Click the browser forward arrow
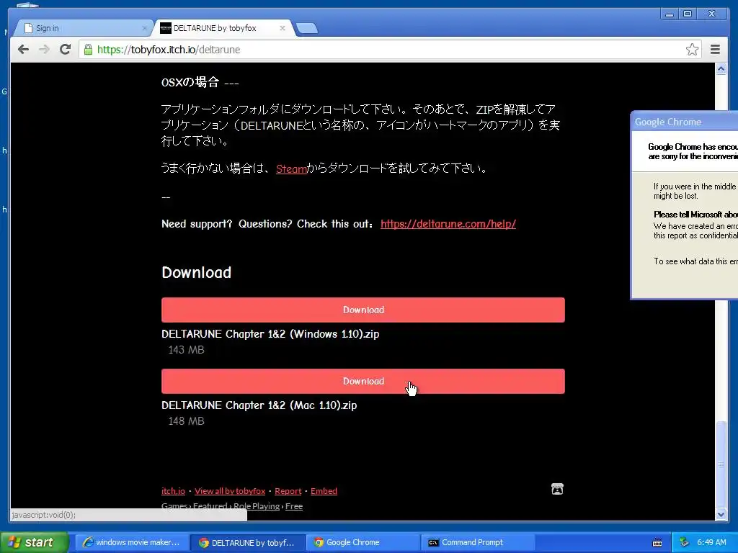This screenshot has width=738, height=553. coord(44,50)
